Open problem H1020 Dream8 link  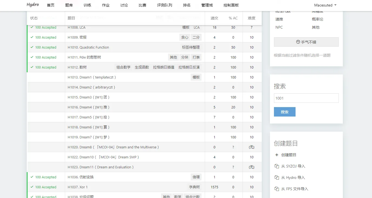pos(113,147)
